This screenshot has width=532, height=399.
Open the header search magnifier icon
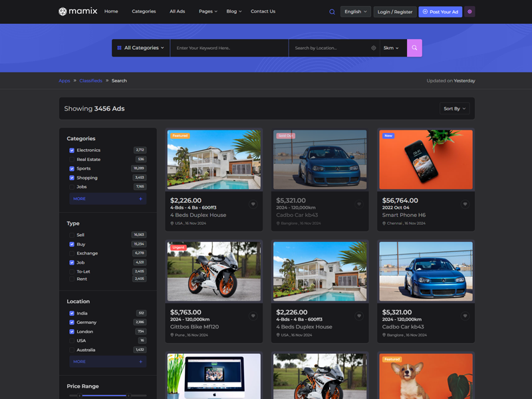click(332, 11)
